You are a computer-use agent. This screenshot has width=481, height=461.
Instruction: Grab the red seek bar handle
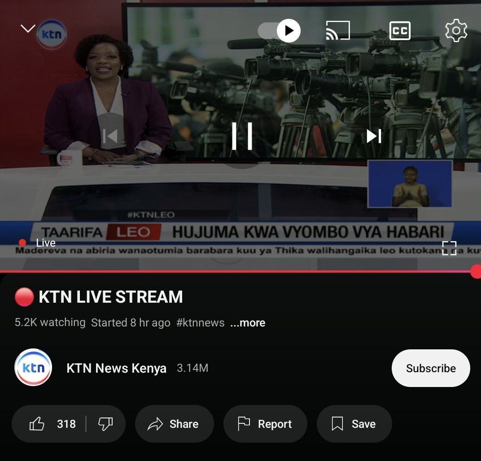click(x=477, y=270)
